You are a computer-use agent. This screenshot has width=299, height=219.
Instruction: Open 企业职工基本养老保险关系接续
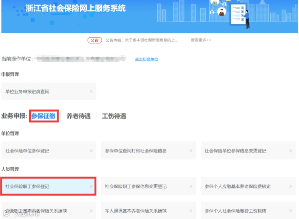(49, 210)
